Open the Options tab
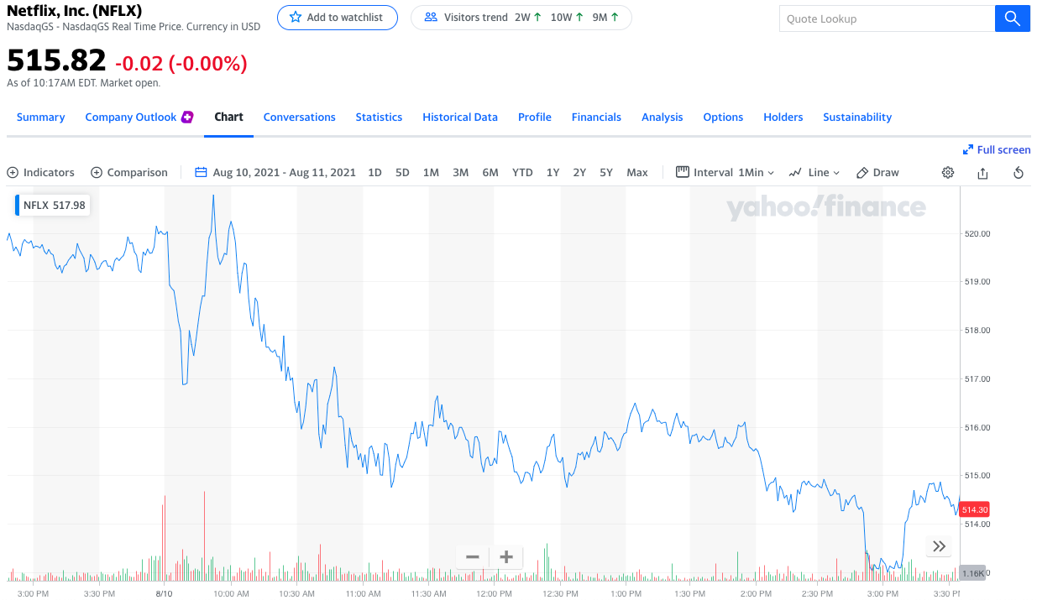The image size is (1037, 600). [x=723, y=117]
